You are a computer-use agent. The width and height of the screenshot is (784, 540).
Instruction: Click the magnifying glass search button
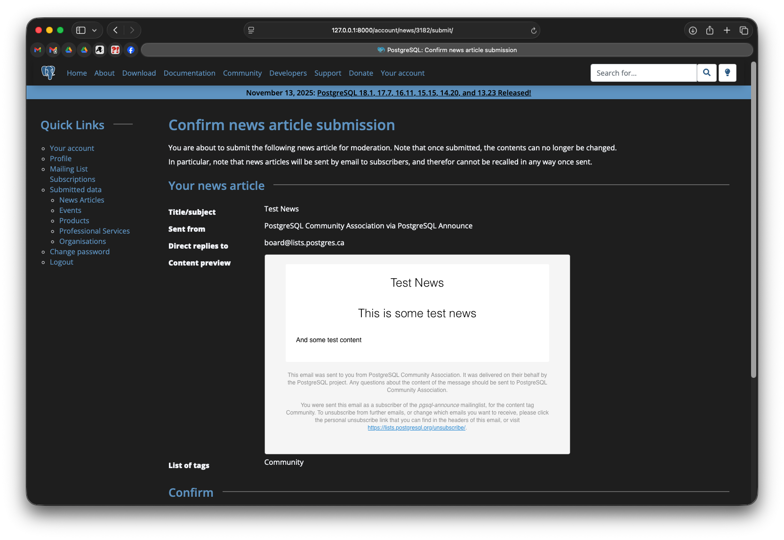click(706, 73)
